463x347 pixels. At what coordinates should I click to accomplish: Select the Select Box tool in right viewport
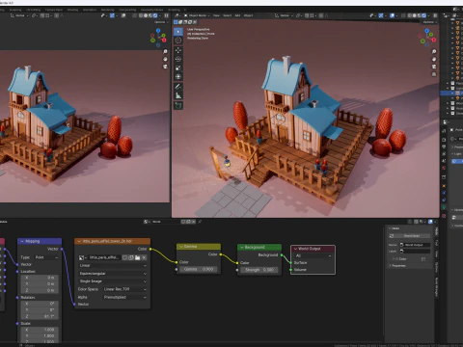click(178, 32)
